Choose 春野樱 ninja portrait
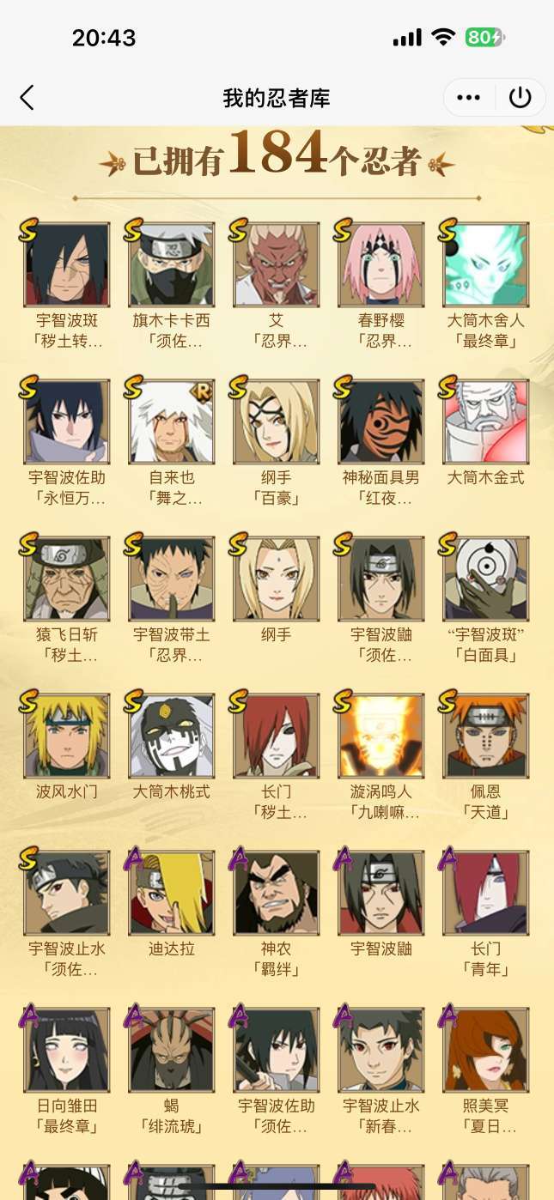Screen dimensions: 554x1200 click(381, 264)
